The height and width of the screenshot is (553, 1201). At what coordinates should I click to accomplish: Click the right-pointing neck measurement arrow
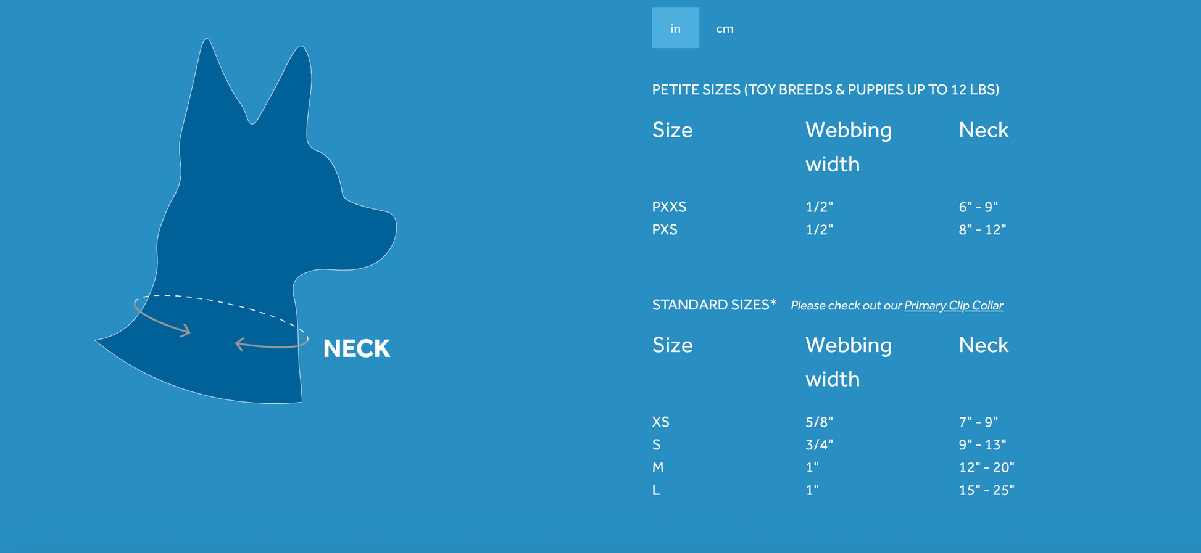coord(163,321)
